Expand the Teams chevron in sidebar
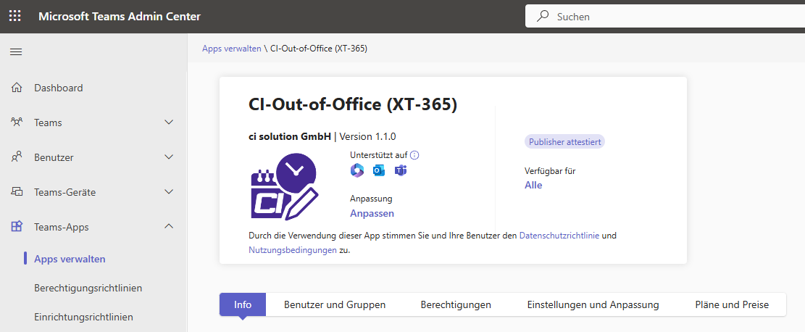 (169, 123)
